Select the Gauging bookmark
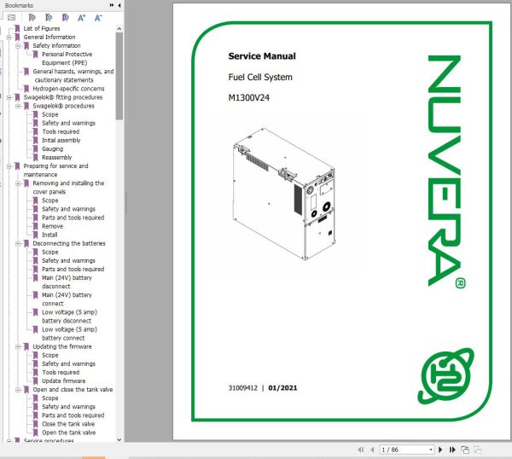The height and width of the screenshot is (459, 512). (53, 148)
